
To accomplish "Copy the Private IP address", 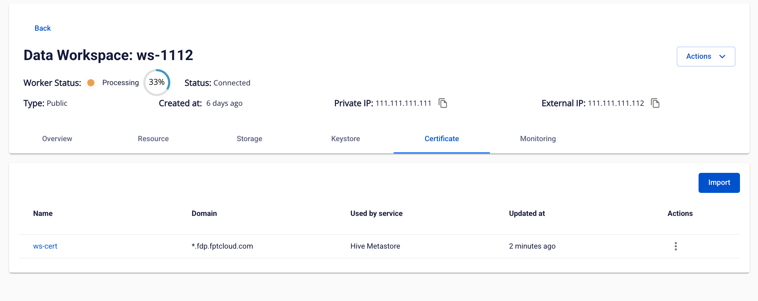I will tap(443, 103).
